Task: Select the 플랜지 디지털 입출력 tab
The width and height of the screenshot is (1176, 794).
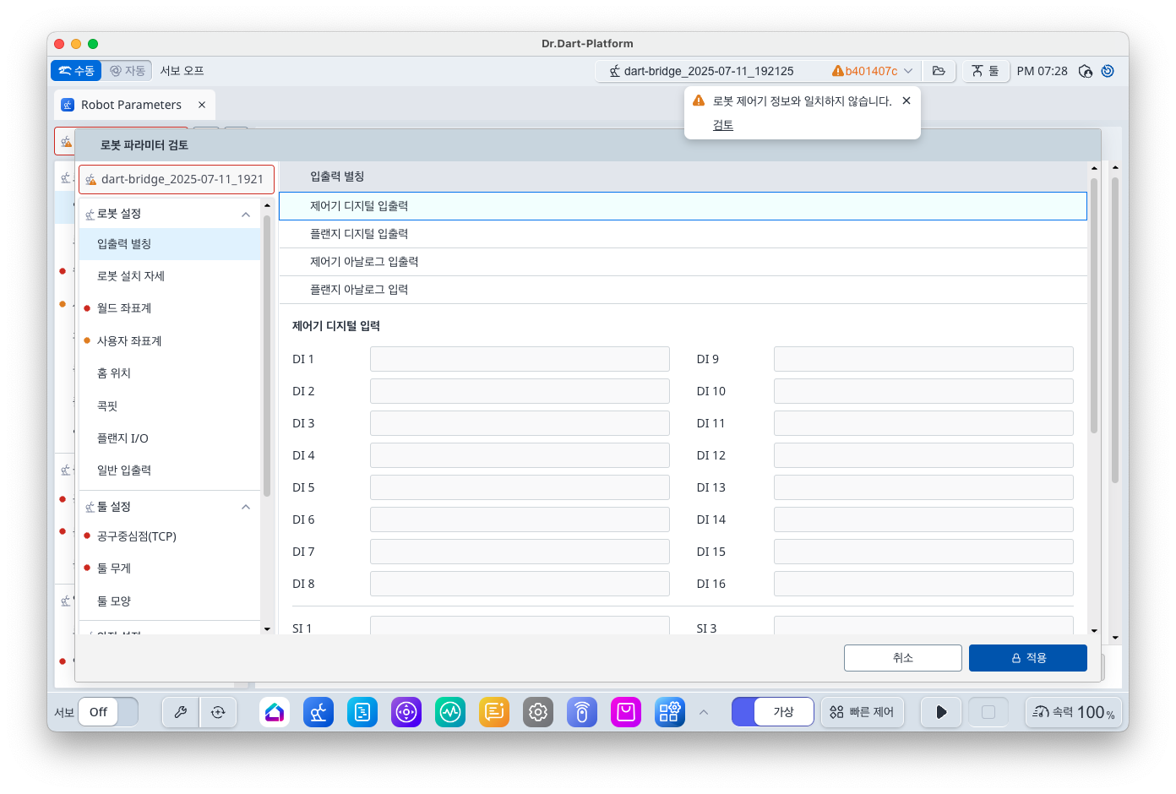Action: coord(359,234)
